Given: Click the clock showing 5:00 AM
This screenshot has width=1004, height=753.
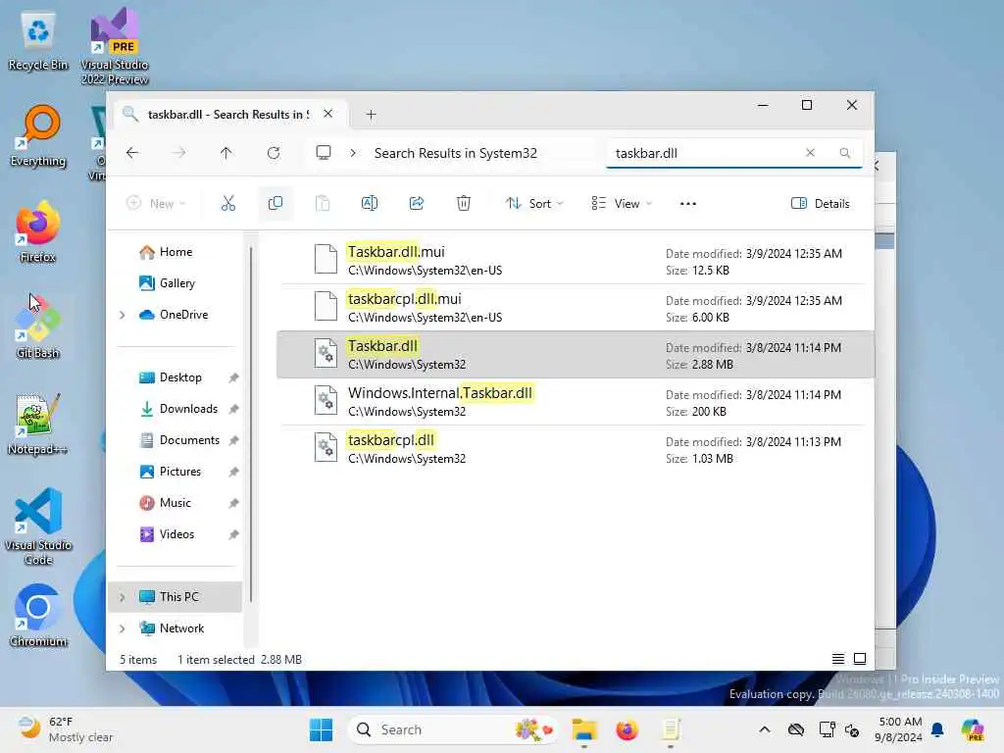Looking at the screenshot, I should [899, 729].
